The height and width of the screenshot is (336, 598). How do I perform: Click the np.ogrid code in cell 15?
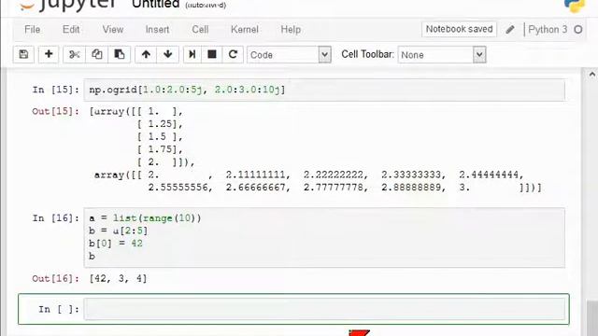click(187, 90)
